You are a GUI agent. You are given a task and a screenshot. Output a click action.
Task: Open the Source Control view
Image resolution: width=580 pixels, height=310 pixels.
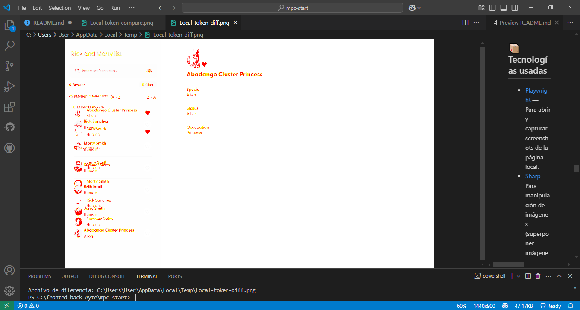[x=9, y=66]
